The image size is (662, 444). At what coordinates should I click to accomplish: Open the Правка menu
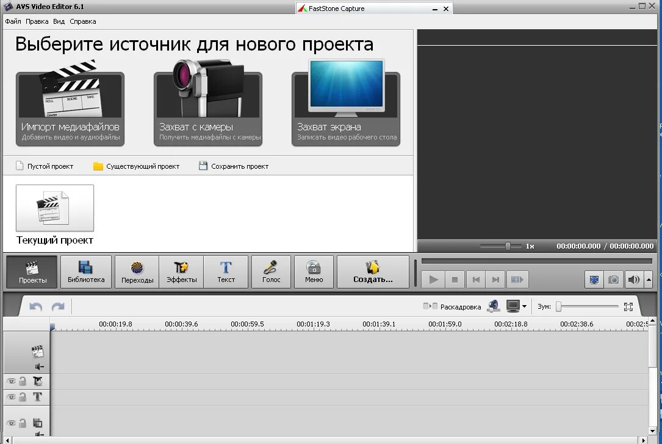pos(37,21)
